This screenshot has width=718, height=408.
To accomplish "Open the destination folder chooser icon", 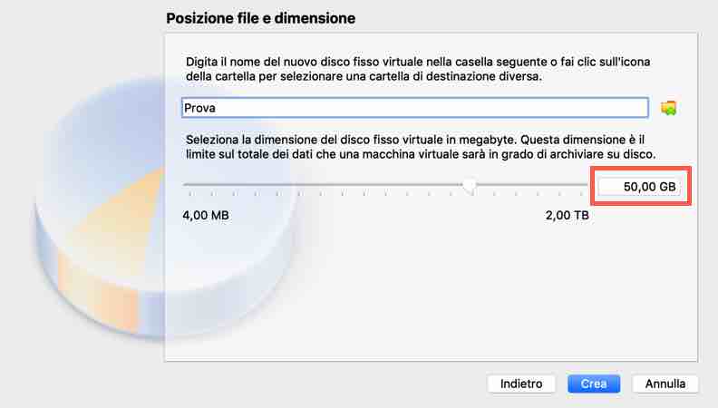I will [x=669, y=108].
